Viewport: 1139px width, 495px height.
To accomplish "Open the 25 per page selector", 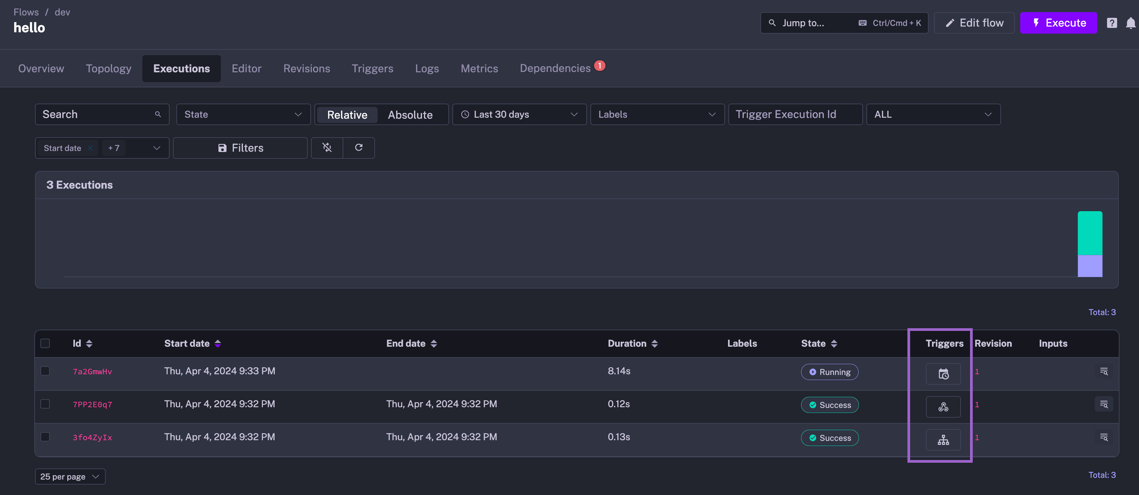I will 70,477.
